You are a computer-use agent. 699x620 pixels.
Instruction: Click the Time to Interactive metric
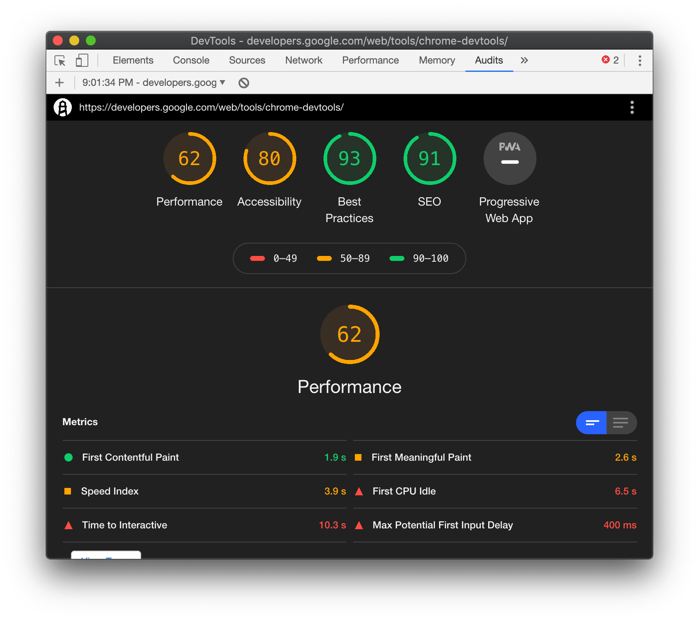[x=205, y=525]
